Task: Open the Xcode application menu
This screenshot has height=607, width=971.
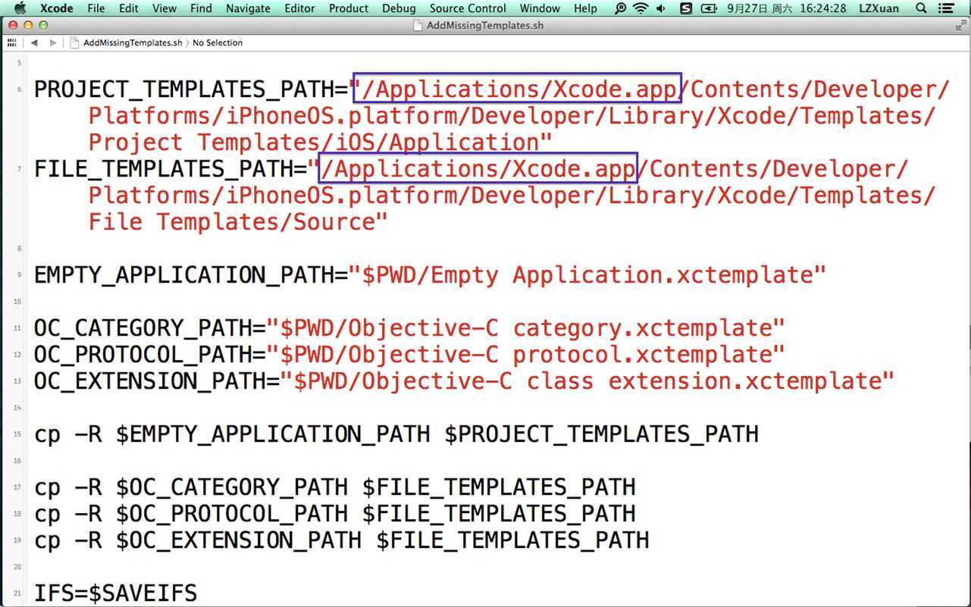Action: click(57, 8)
